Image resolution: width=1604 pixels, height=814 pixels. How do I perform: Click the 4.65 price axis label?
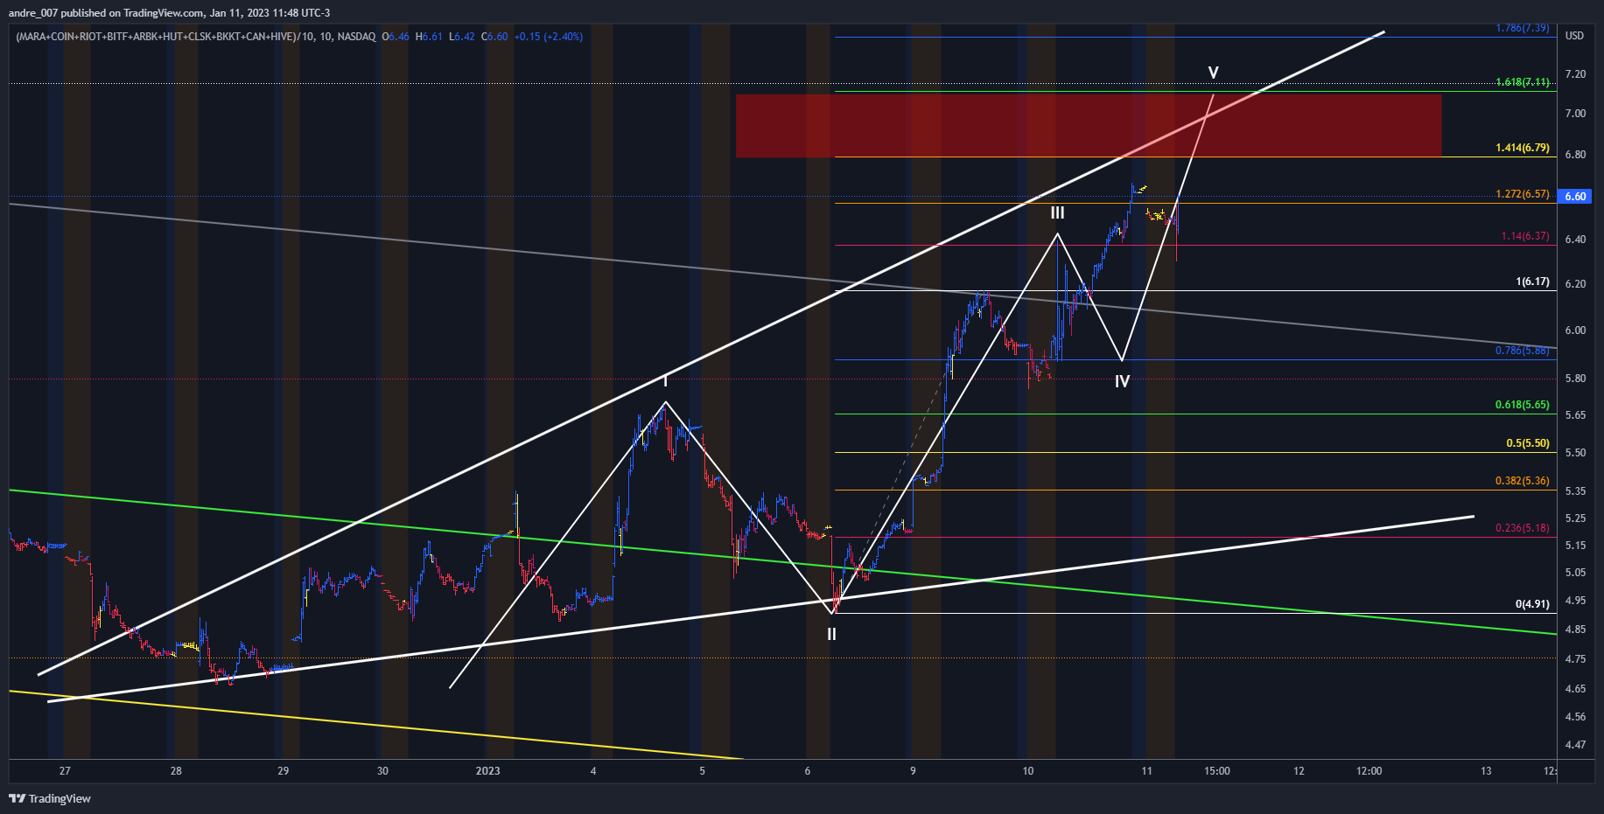point(1575,689)
